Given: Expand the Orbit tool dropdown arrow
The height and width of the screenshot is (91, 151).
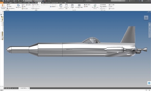Looking at the screenshot, I should [106, 9].
